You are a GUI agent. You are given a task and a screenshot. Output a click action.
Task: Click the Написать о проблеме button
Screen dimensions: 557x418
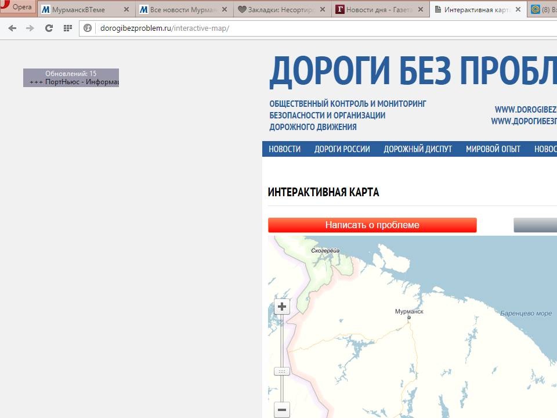point(372,225)
